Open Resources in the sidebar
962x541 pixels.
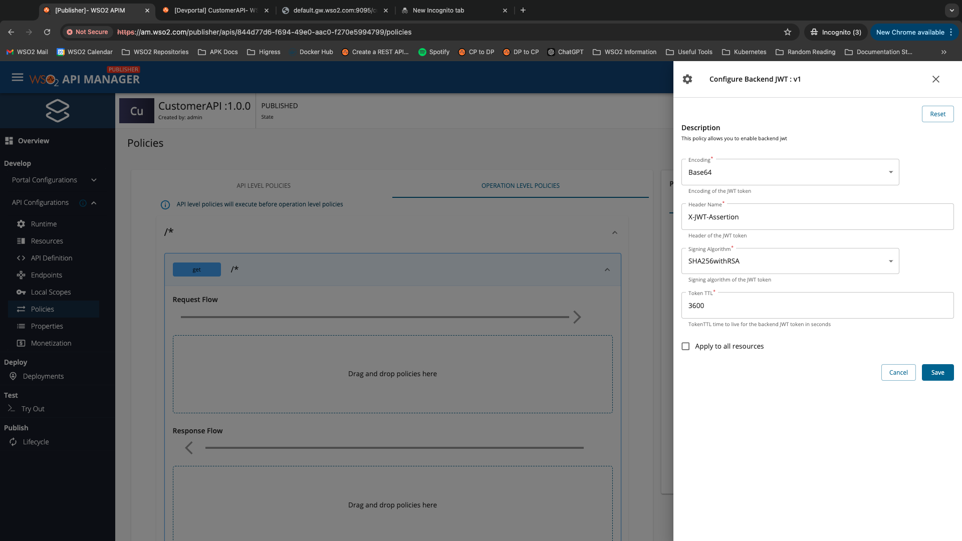coord(47,241)
